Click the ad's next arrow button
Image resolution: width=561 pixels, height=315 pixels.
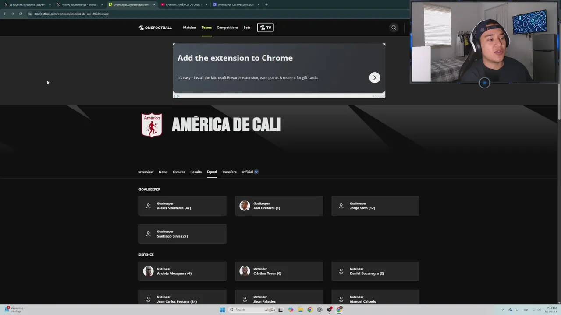coord(374,77)
